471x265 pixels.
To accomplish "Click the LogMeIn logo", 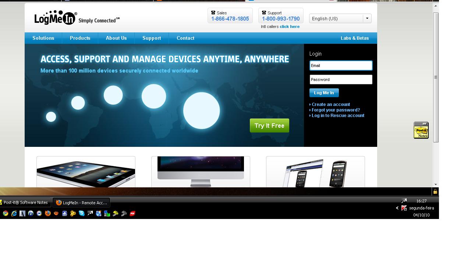I will [56, 18].
